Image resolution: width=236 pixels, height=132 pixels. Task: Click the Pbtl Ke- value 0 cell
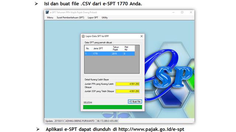click(x=129, y=54)
